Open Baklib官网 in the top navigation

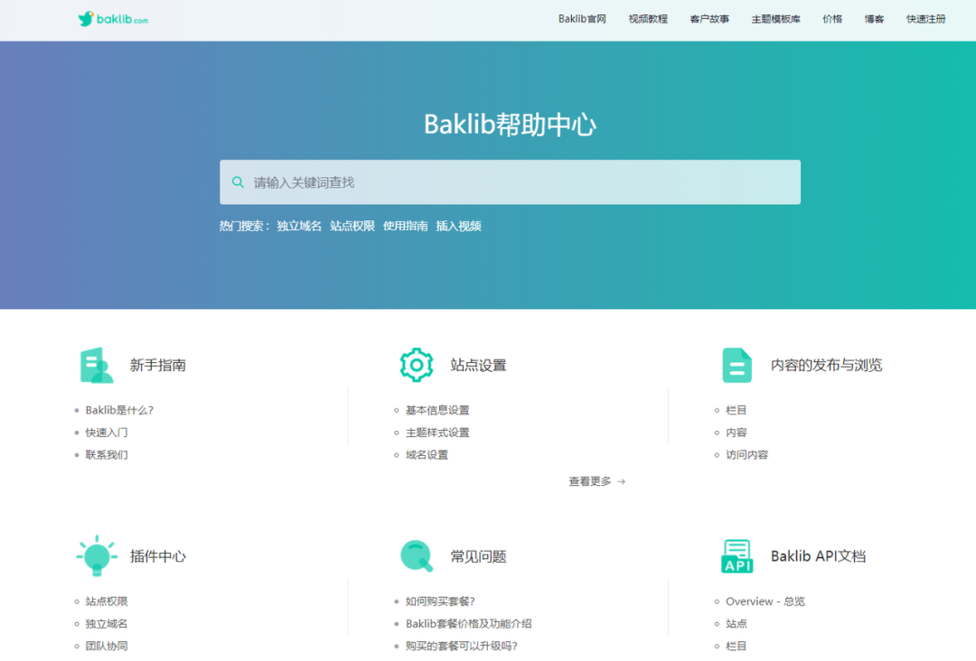[582, 19]
